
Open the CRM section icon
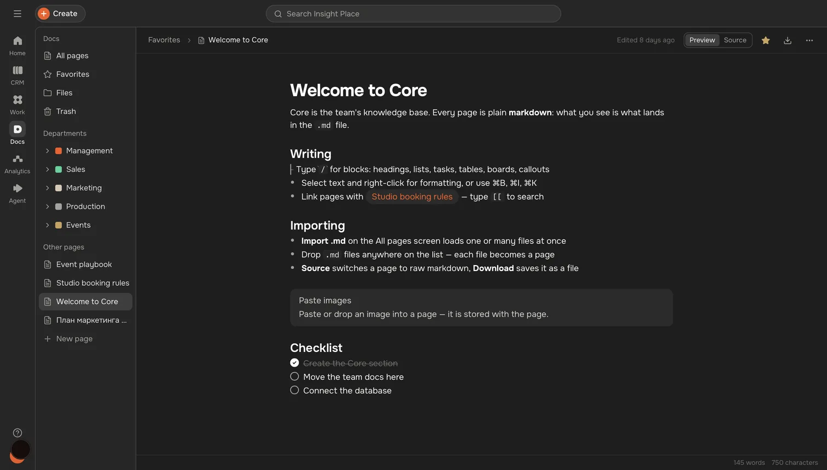click(x=18, y=75)
